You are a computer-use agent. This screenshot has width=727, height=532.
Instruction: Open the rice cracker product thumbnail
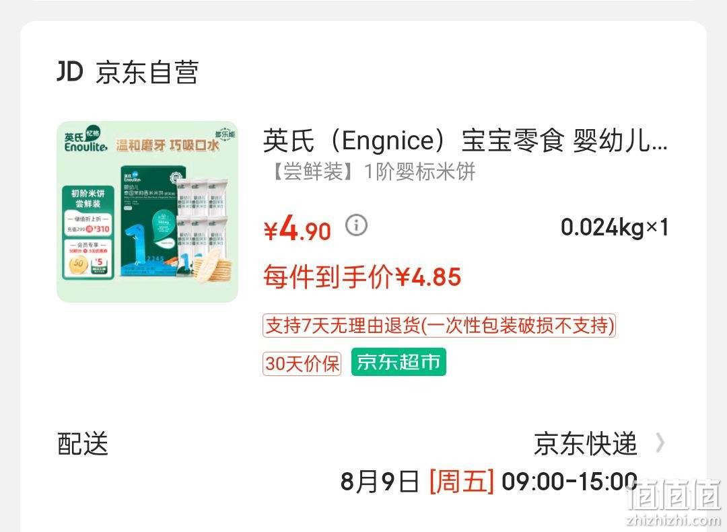pyautogui.click(x=147, y=212)
